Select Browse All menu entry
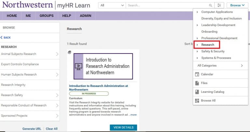This screenshot has width=250, height=132. pyautogui.click(x=220, y=101)
